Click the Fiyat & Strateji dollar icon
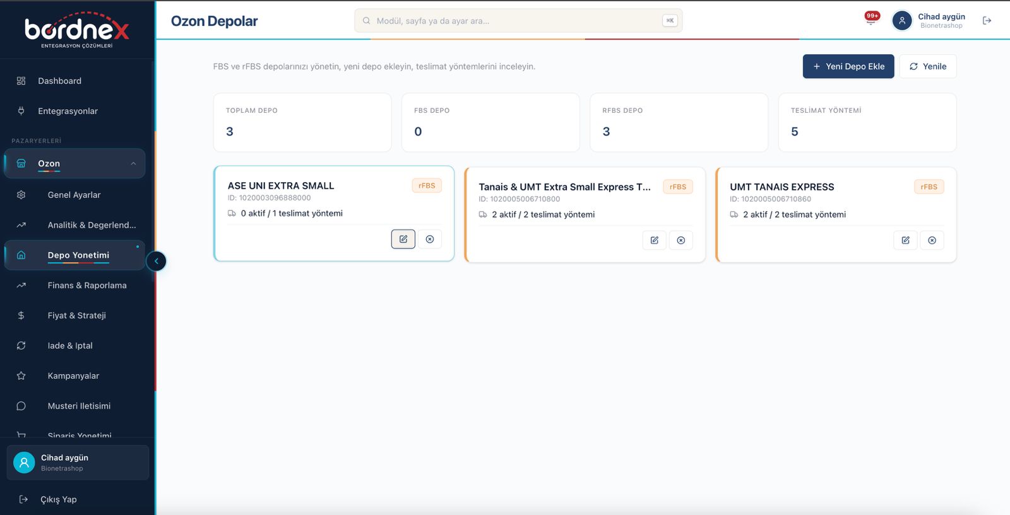This screenshot has height=515, width=1010. (x=21, y=315)
